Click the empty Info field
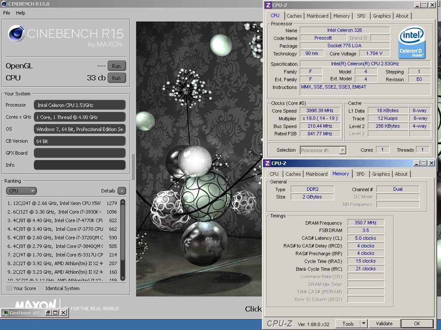This screenshot has height=330, width=441. [80, 165]
